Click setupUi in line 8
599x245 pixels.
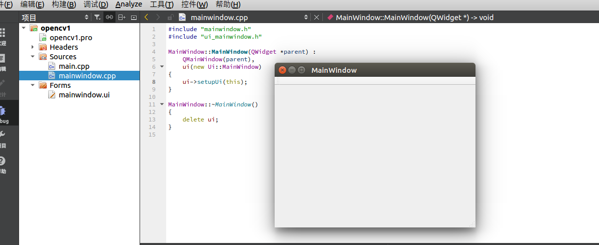(210, 82)
